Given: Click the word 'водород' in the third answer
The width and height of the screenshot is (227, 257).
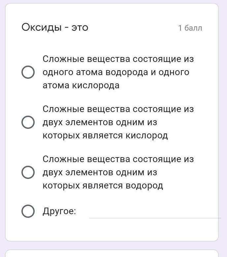Looking at the screenshot, I should coord(144,186).
